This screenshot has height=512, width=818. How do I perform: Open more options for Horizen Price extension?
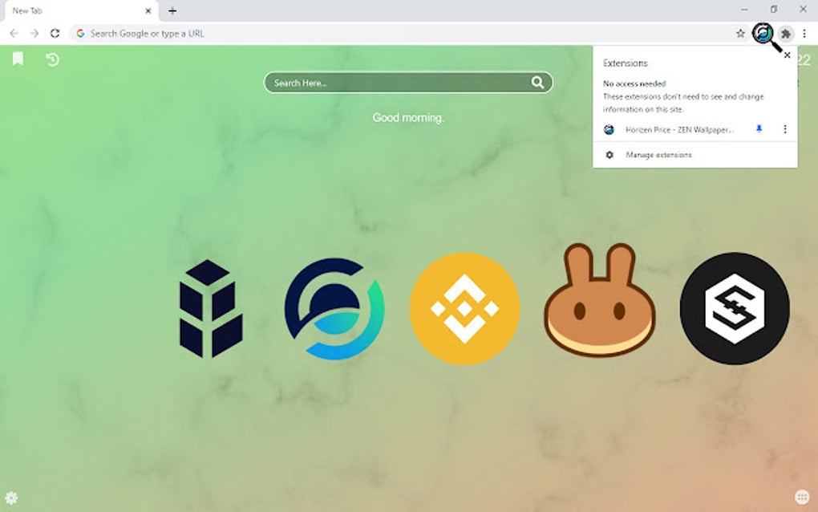[784, 129]
